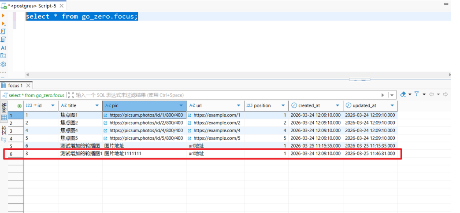Open the editor settings gear
Image resolution: width=460 pixels, height=213 pixels.
(4, 64)
